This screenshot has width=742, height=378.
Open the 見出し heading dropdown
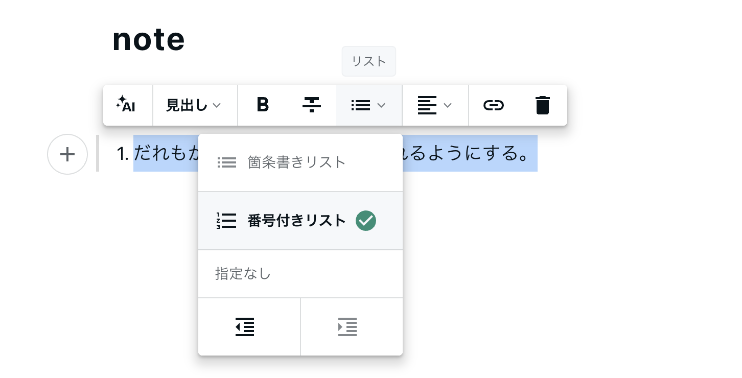tap(195, 105)
